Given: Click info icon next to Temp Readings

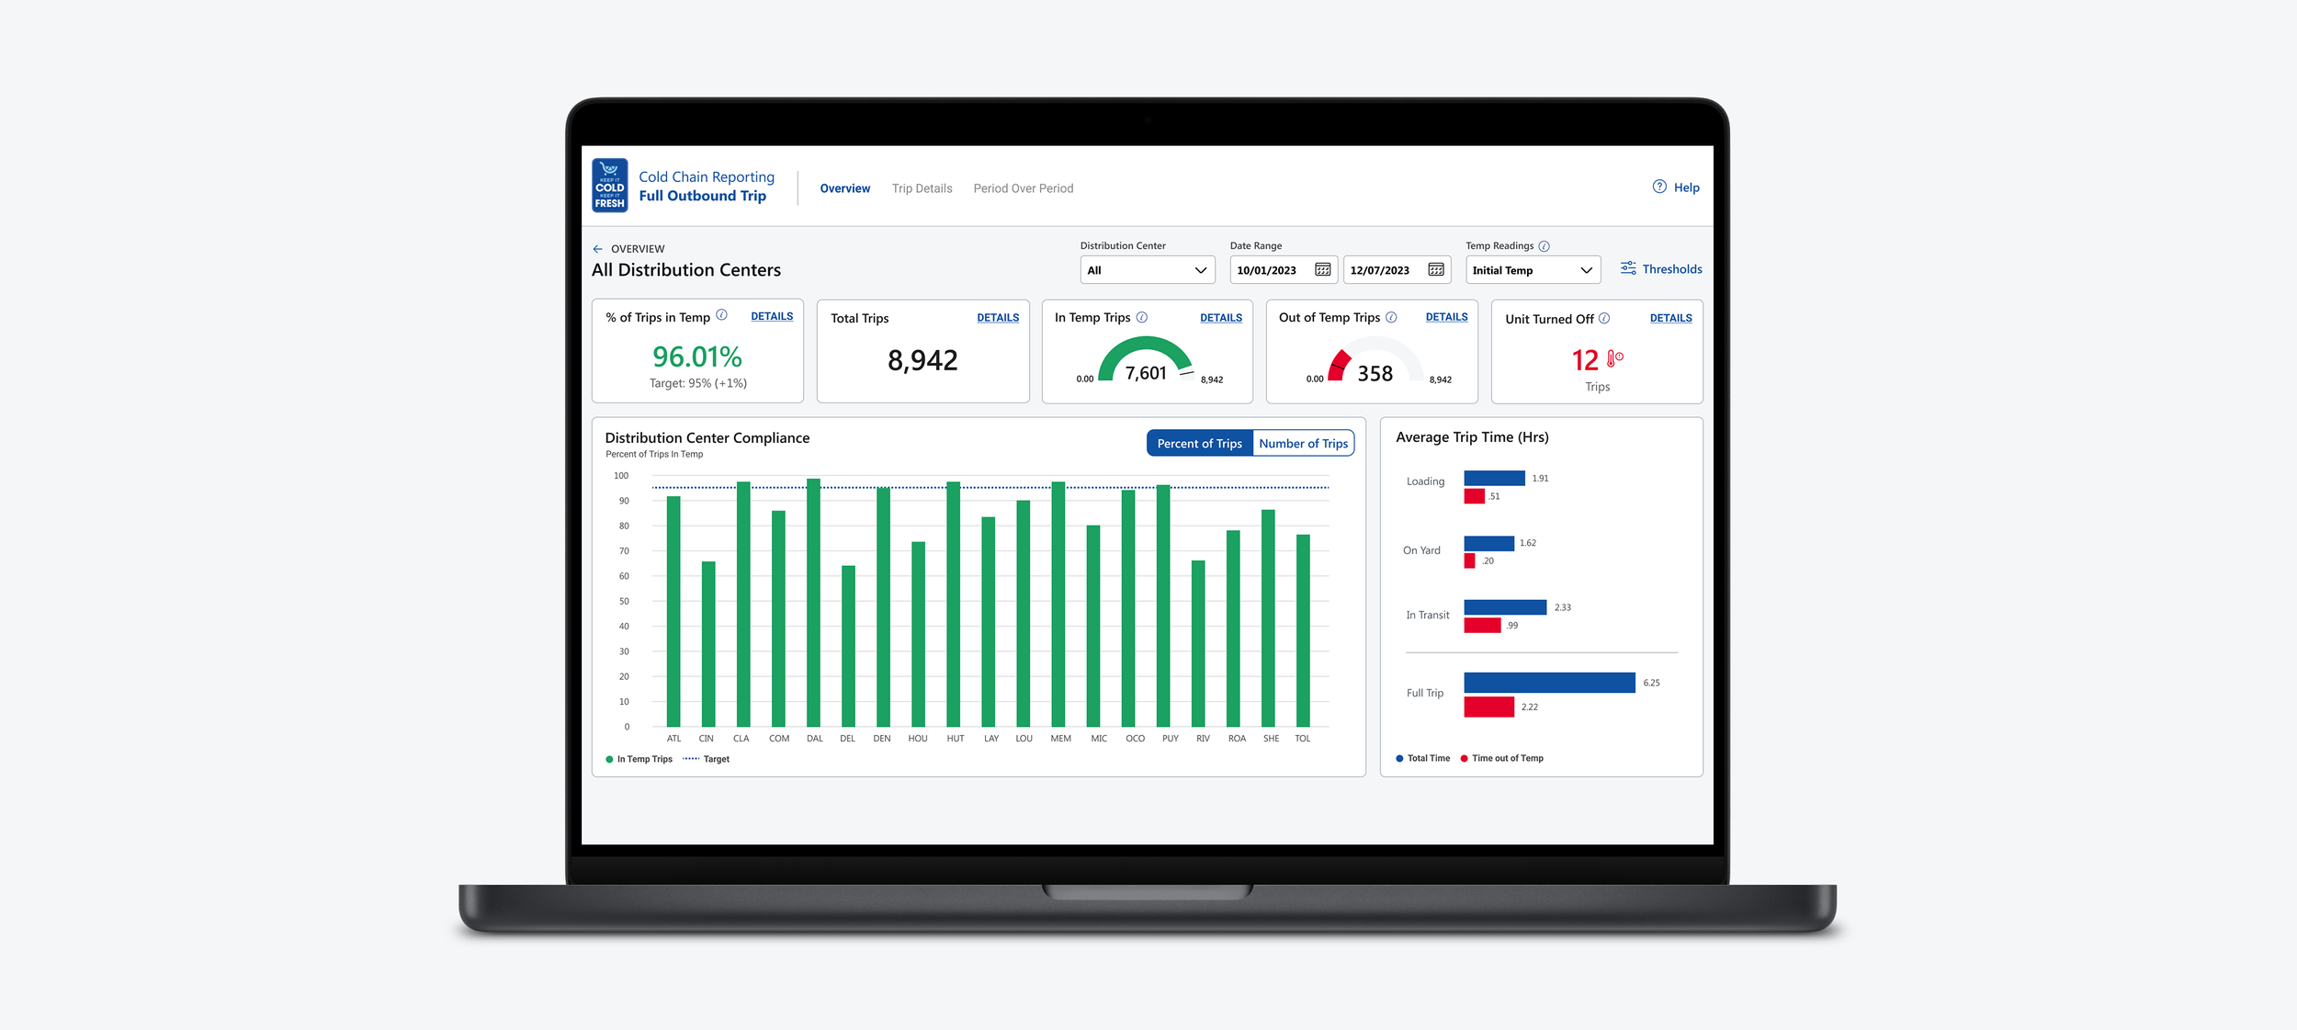Looking at the screenshot, I should (x=1544, y=246).
